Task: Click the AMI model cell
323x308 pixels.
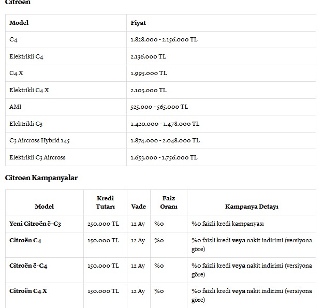Action: pos(16,107)
